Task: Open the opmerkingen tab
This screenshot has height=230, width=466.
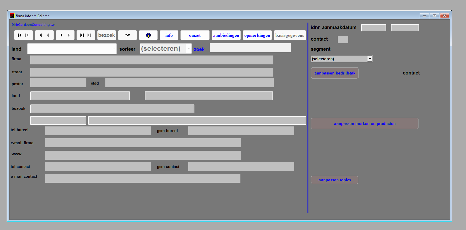Action: 257,35
